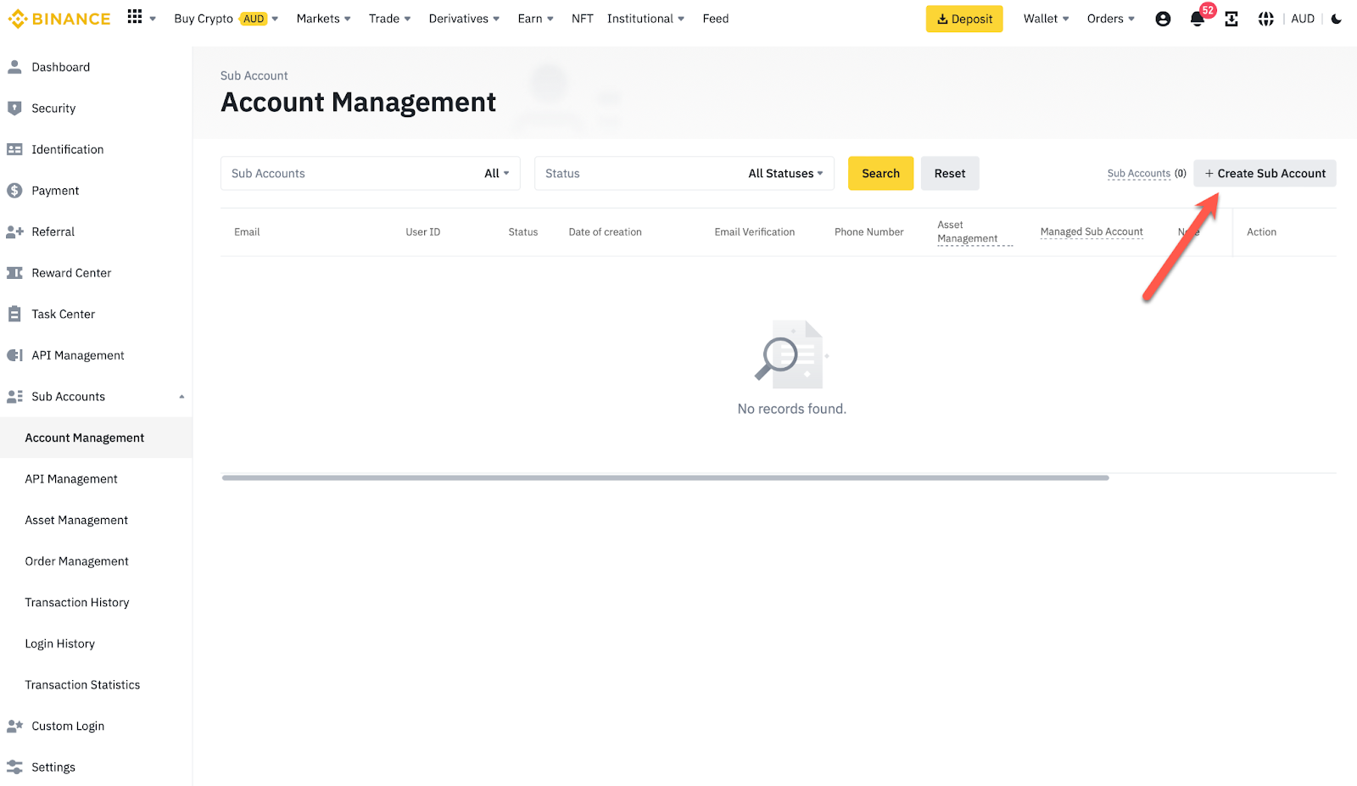Click the Reset button
This screenshot has width=1357, height=786.
pyautogui.click(x=950, y=173)
